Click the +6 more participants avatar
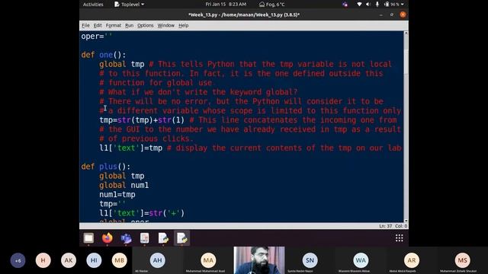 pyautogui.click(x=18, y=260)
